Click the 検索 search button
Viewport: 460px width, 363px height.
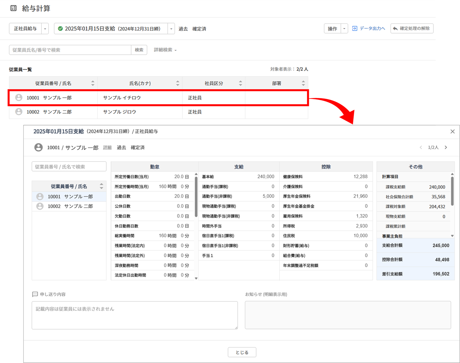pyautogui.click(x=139, y=50)
